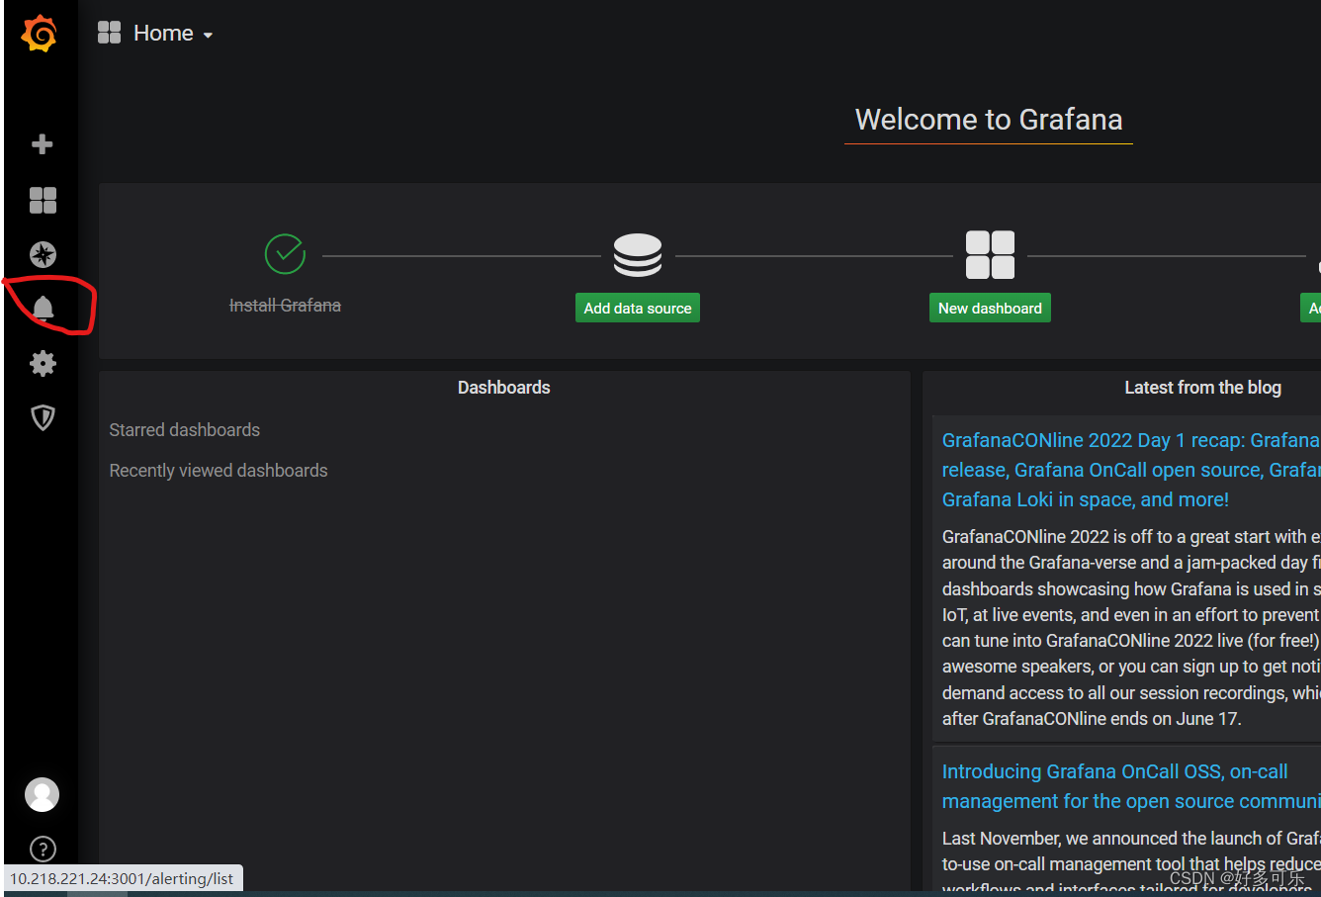Click the New dashboard button
Screen dimensions: 1321x897
click(989, 308)
